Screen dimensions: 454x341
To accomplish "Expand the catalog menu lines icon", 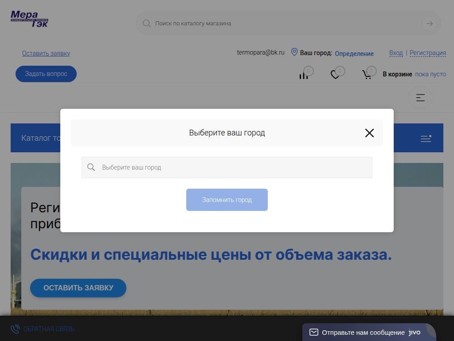I will (x=426, y=139).
